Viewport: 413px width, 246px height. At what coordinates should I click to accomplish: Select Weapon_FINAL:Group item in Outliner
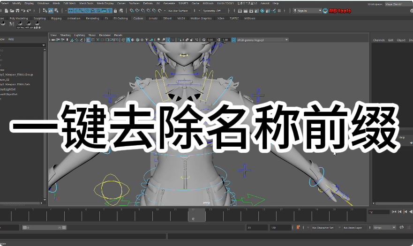click(x=16, y=75)
